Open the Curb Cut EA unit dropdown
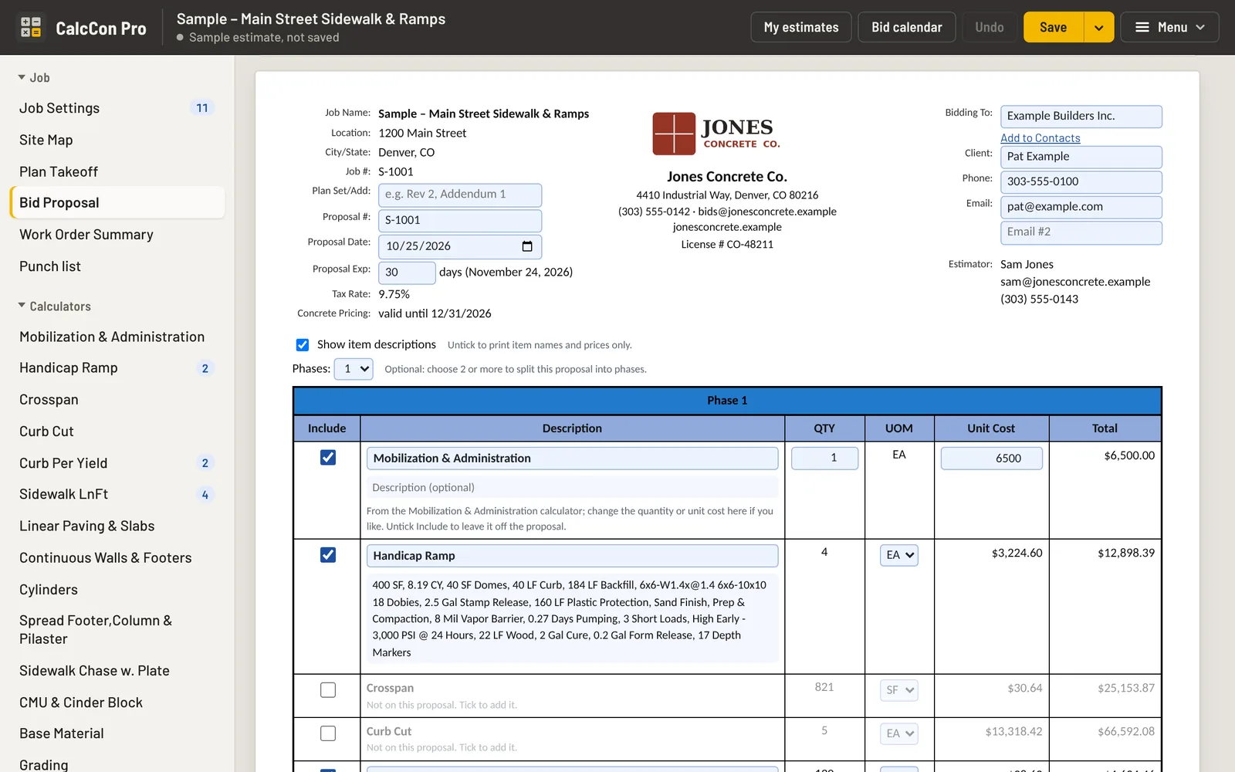 pyautogui.click(x=899, y=733)
